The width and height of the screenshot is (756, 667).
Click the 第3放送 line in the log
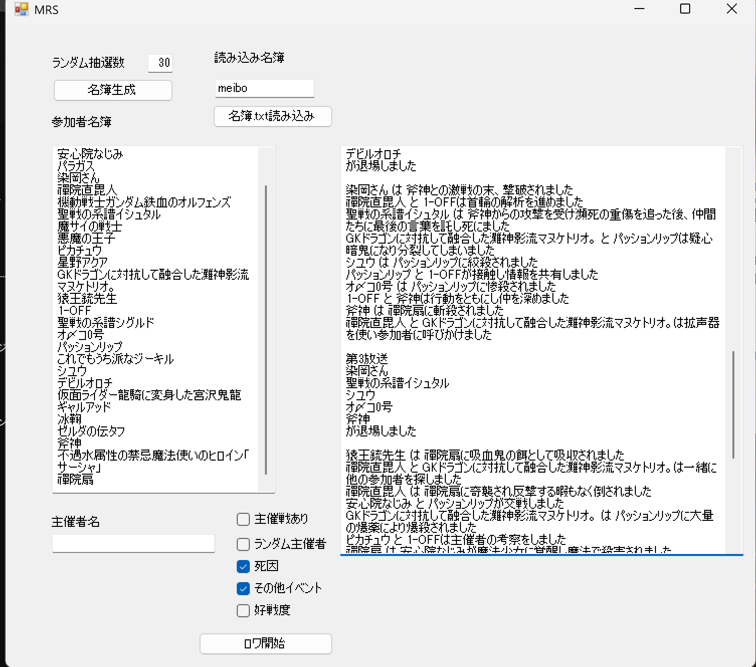367,359
